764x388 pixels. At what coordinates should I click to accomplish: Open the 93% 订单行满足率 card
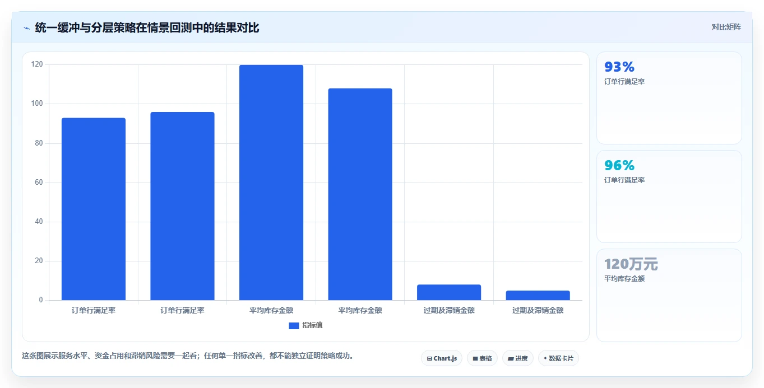[669, 98]
